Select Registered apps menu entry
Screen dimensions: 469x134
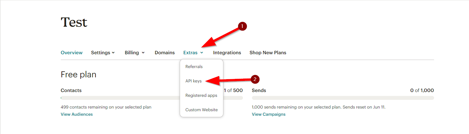[201, 95]
